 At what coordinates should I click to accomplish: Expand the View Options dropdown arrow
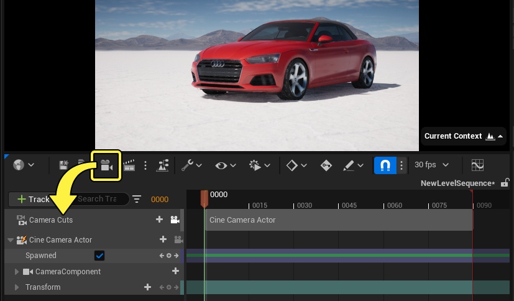[233, 165]
